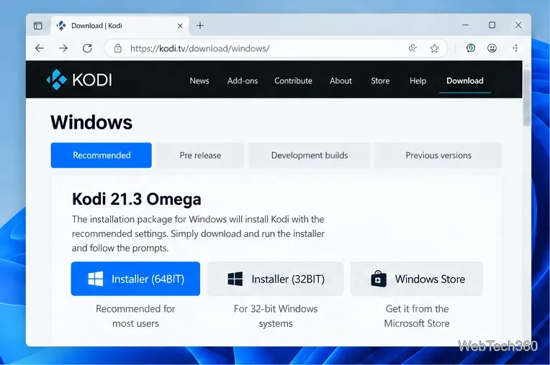Minimize the browser window

tap(465, 25)
